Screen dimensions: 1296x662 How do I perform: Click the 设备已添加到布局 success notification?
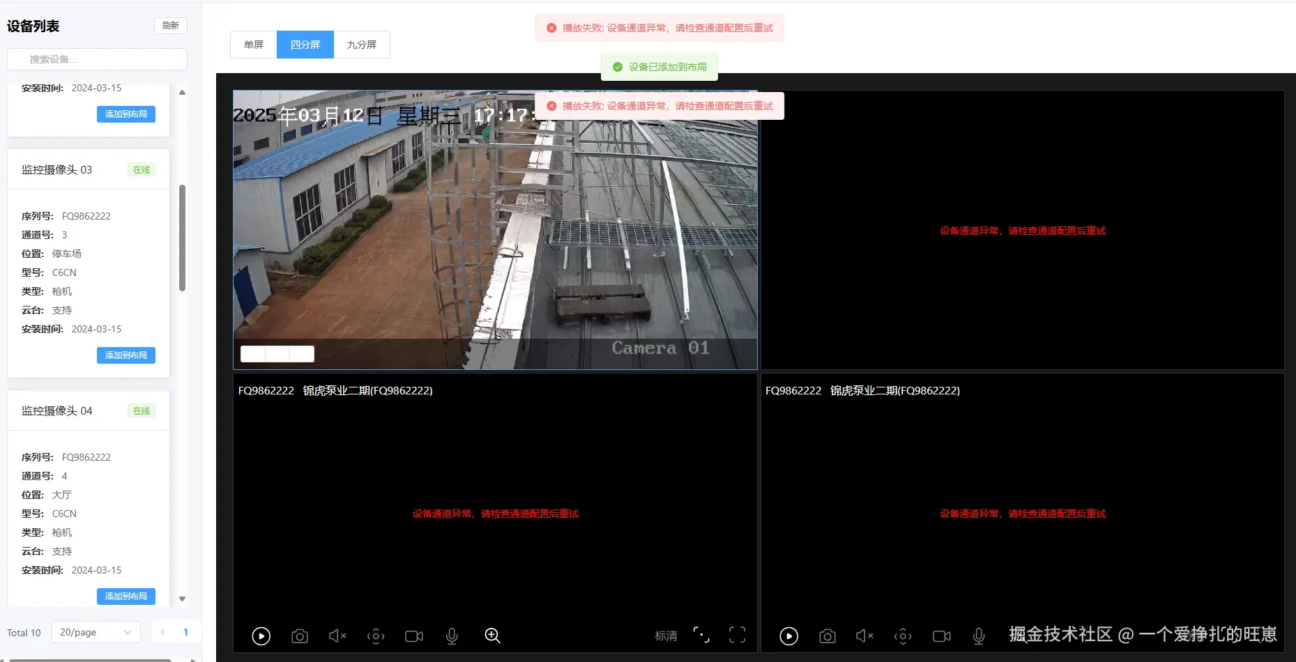(x=660, y=67)
